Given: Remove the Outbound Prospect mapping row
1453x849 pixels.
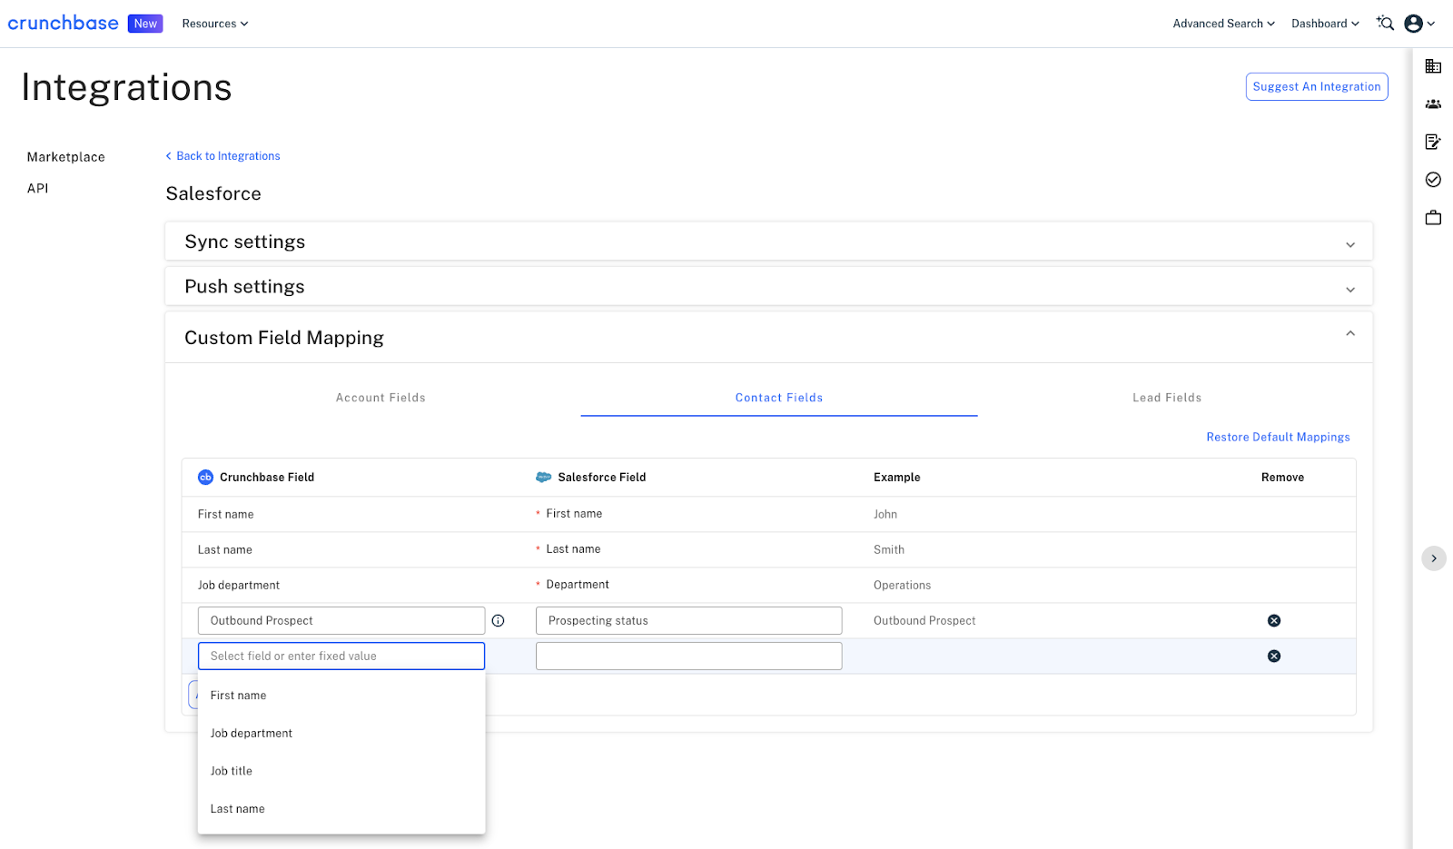Looking at the screenshot, I should tap(1274, 621).
